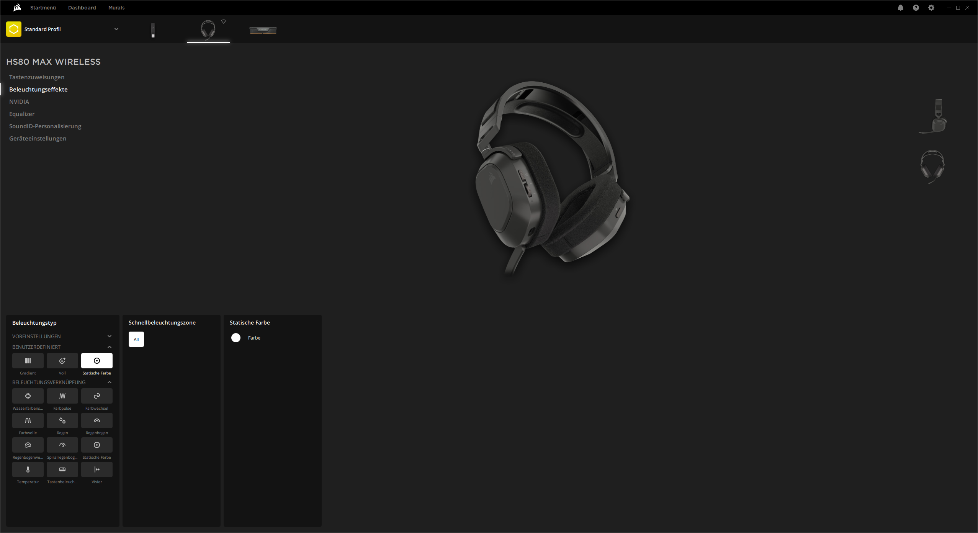The height and width of the screenshot is (533, 978).
Task: Select the Farbwechsel effect
Action: [97, 396]
